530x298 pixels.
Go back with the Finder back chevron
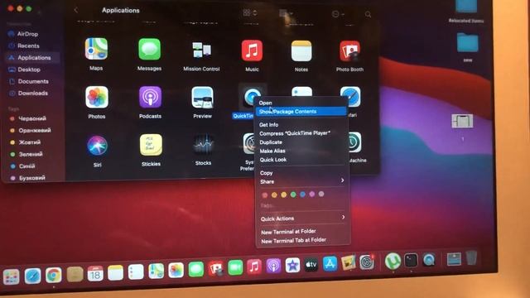coord(76,11)
